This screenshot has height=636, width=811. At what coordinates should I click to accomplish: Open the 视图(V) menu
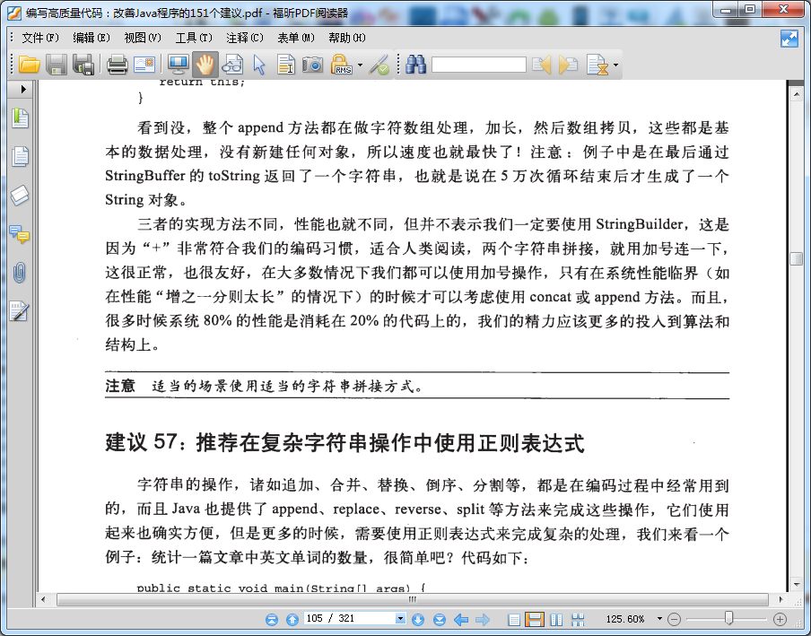[x=143, y=38]
